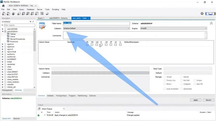Expand the clasebd schema node
The height and width of the screenshot is (121, 216).
click(x=3, y=84)
